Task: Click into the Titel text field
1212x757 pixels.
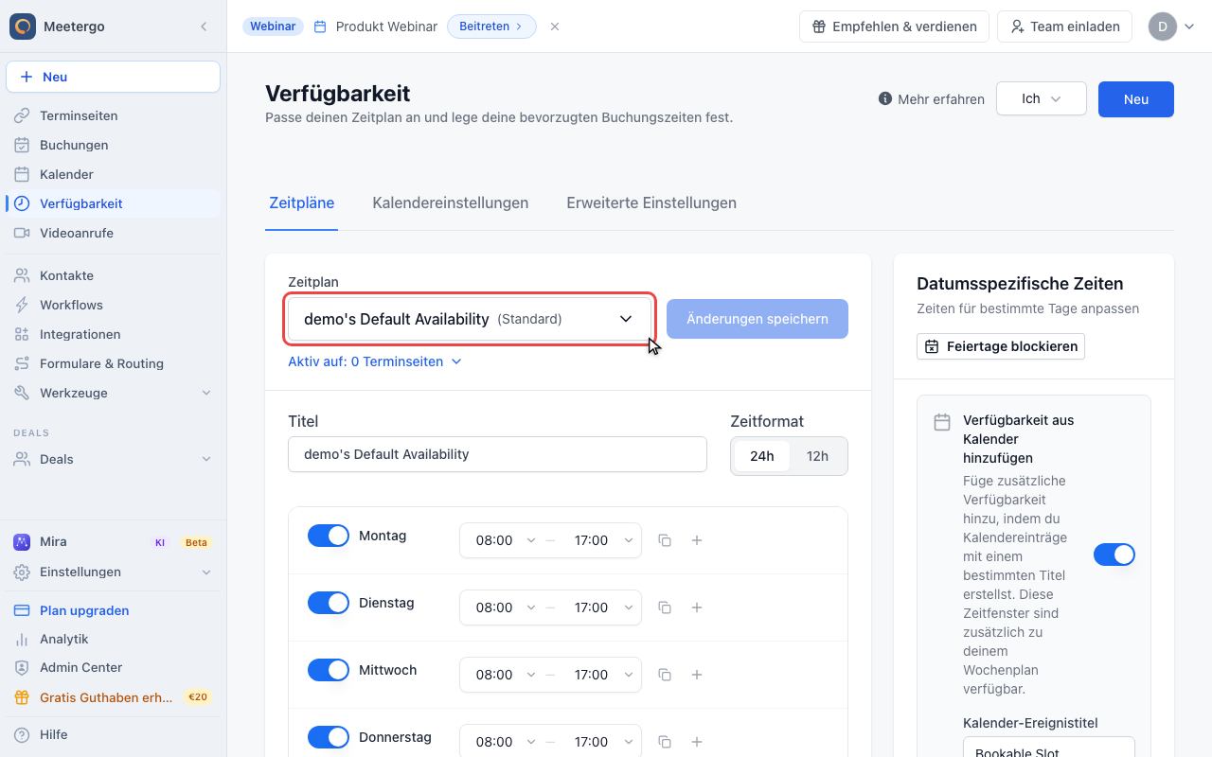Action: tap(497, 454)
